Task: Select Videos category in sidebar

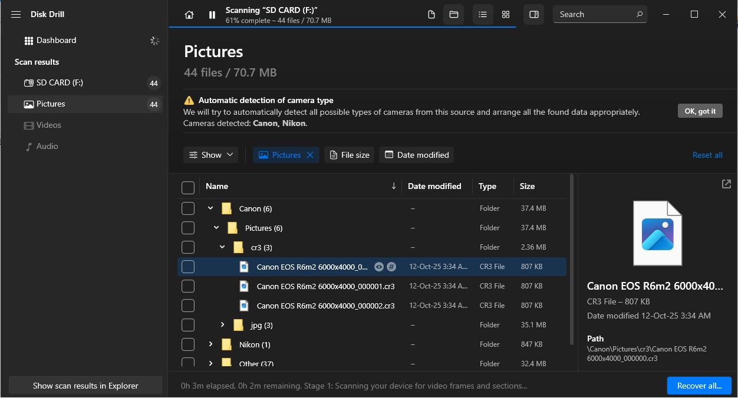Action: 85,125
